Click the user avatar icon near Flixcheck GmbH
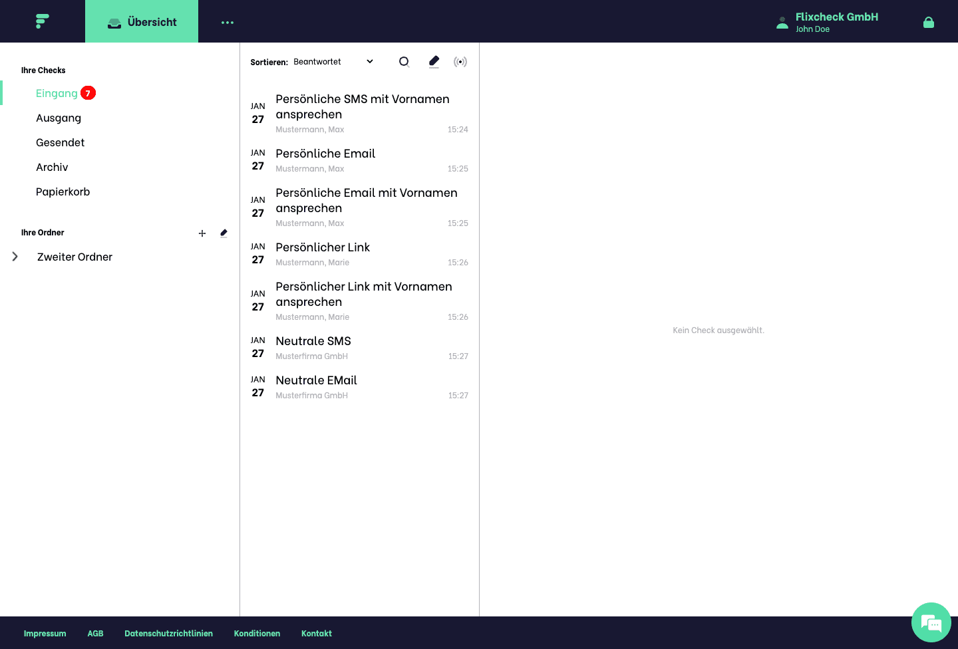The image size is (958, 649). (782, 21)
